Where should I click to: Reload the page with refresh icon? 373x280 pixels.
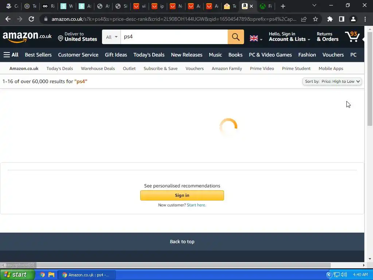click(31, 19)
